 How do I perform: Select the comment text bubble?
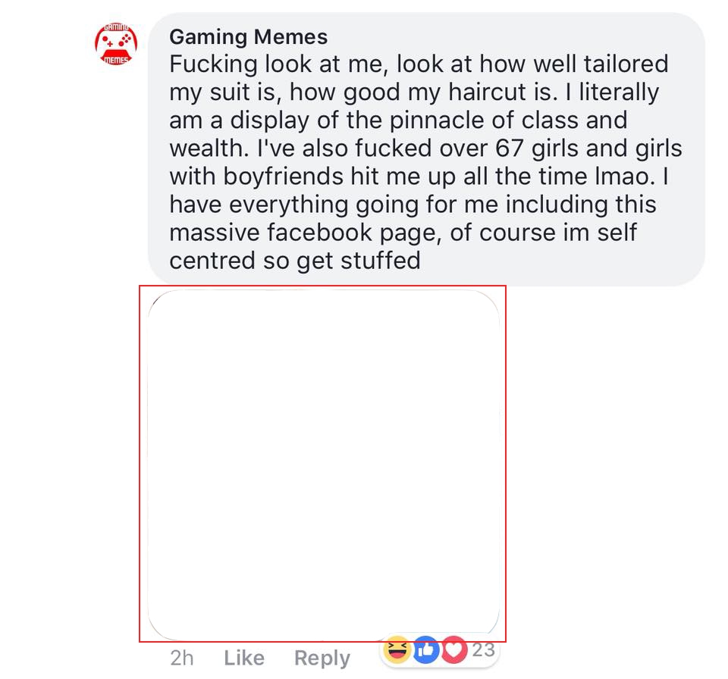coord(426,149)
